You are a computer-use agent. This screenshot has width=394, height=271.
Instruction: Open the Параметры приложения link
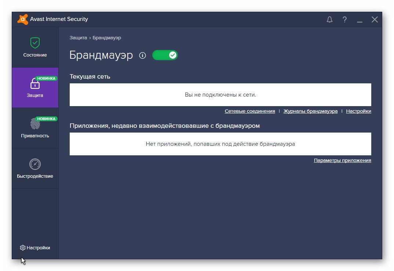342,160
